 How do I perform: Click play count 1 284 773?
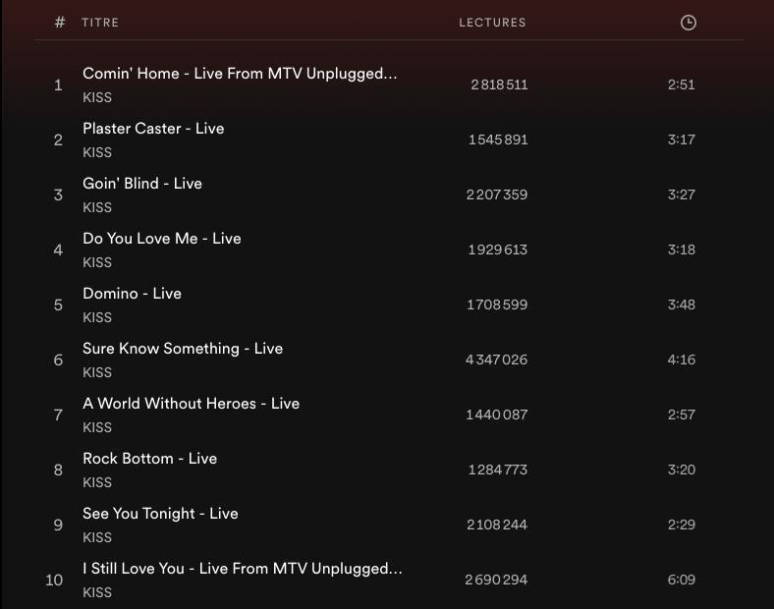pos(498,470)
